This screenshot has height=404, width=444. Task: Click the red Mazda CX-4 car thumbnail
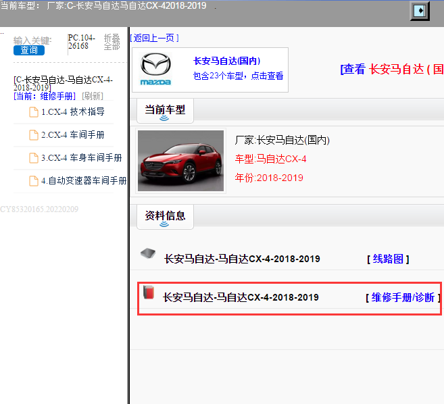pyautogui.click(x=180, y=161)
